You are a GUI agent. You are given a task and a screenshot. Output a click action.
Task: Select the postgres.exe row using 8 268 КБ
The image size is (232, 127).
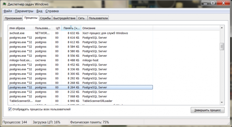click(81, 83)
